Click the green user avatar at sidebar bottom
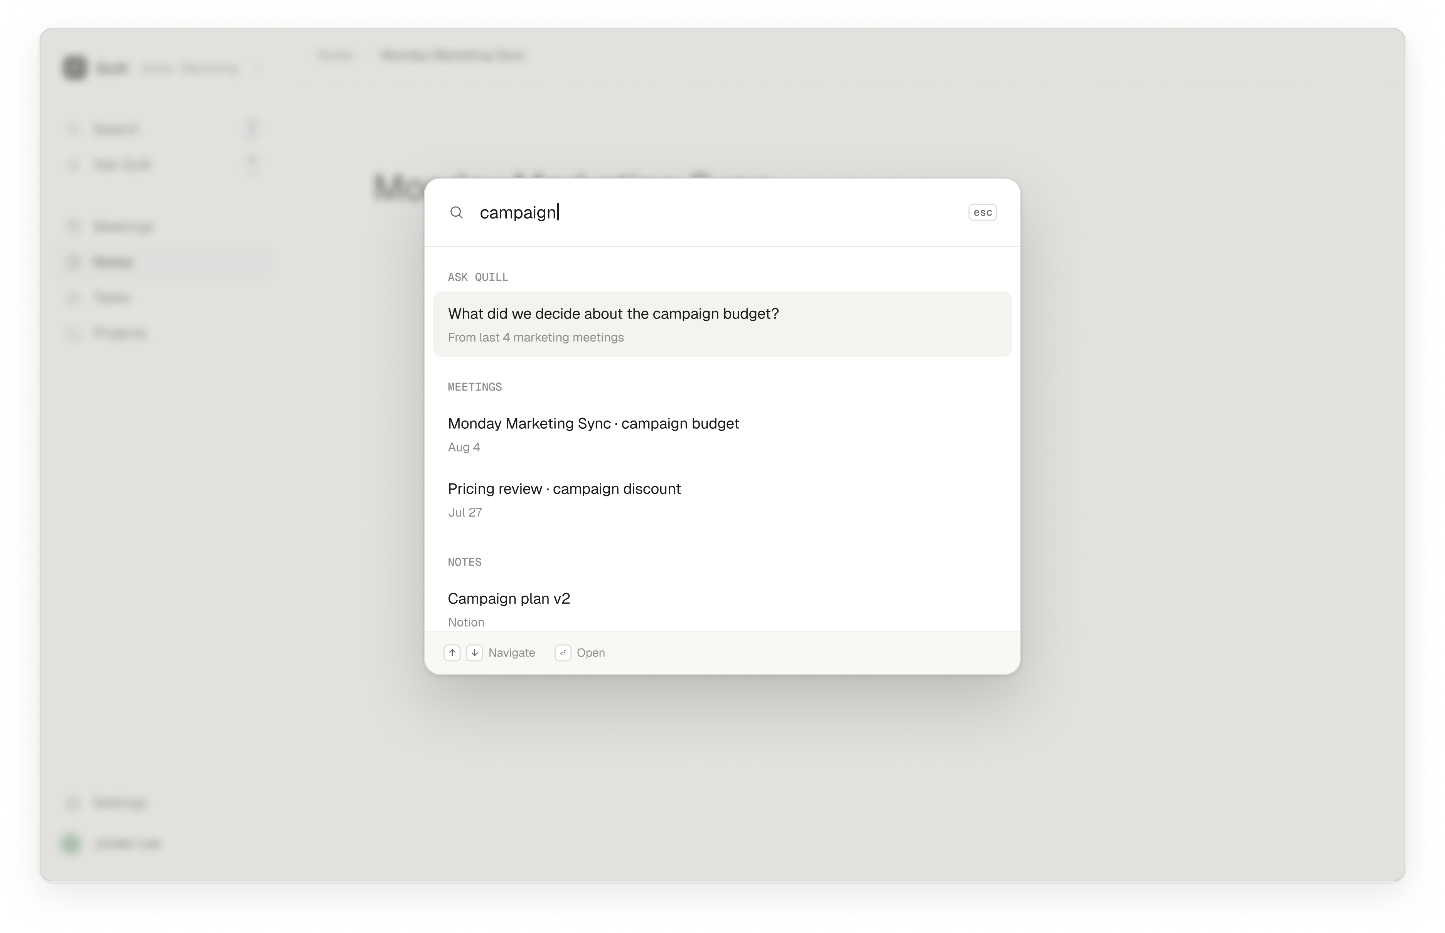The width and height of the screenshot is (1445, 933). point(71,843)
